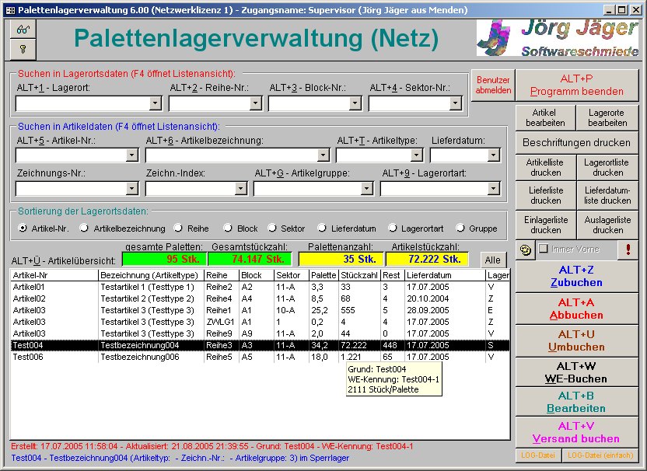This screenshot has height=471, width=647.
Task: Sort storage data by Lieferdatum
Action: coord(322,229)
